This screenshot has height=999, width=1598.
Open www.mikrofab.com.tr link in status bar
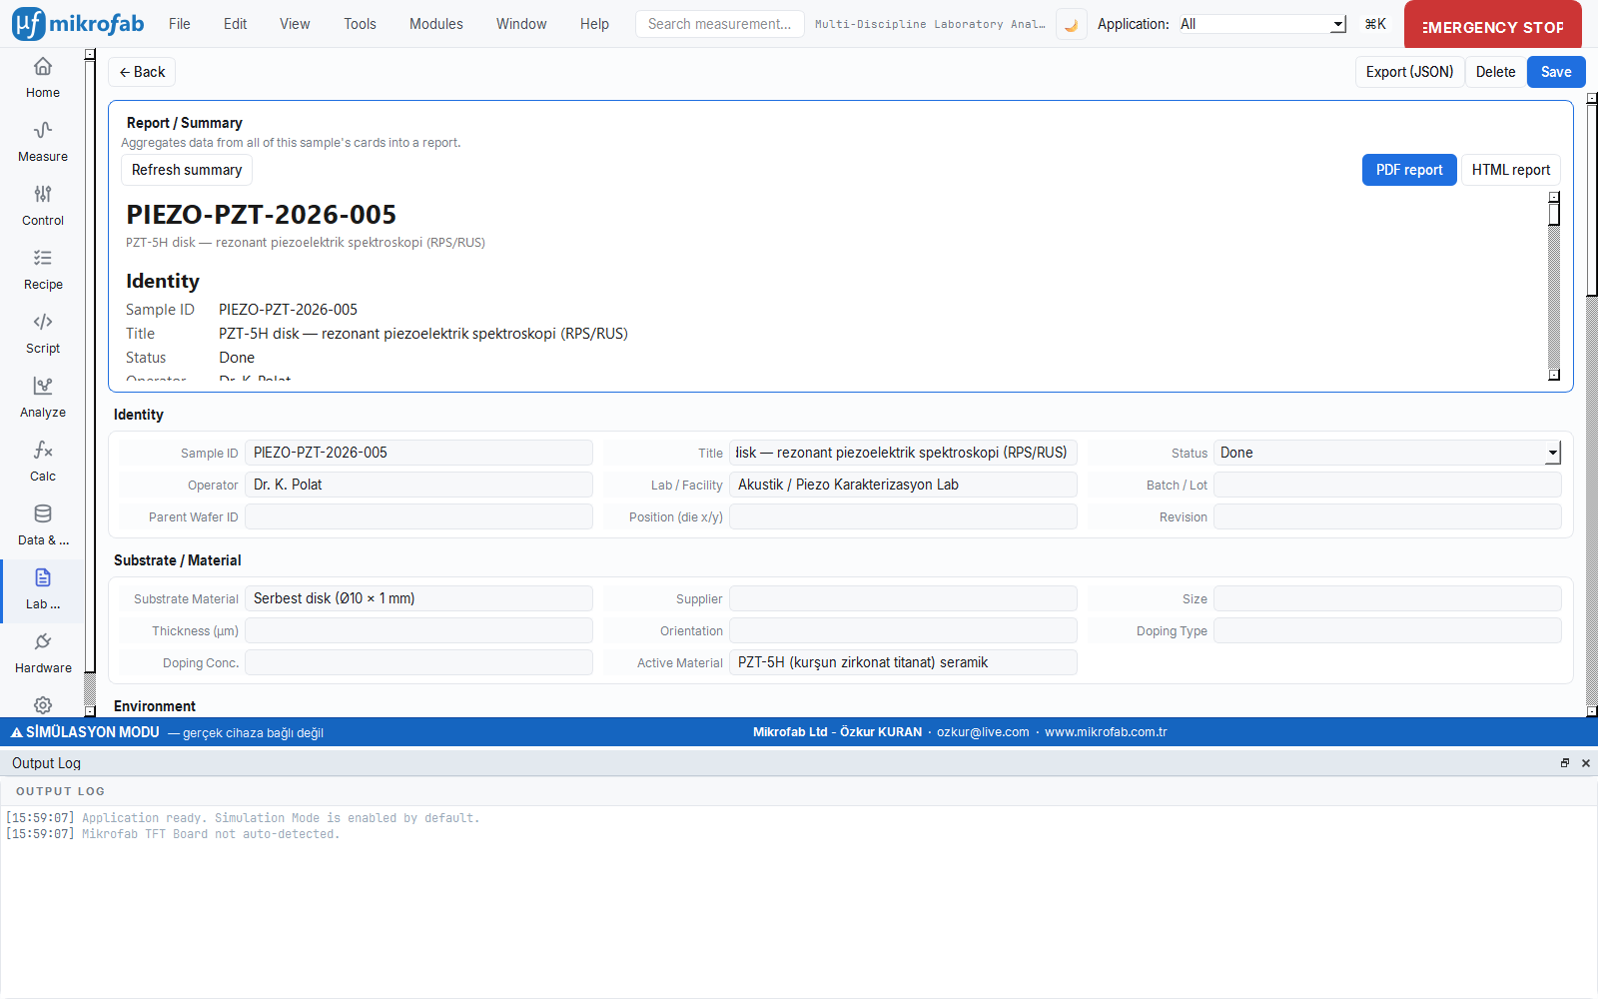1106,732
